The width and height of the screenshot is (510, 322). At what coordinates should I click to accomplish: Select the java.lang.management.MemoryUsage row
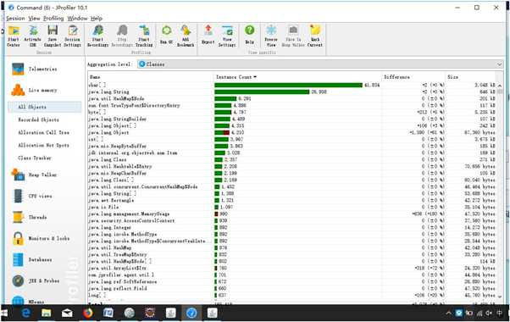point(292,214)
